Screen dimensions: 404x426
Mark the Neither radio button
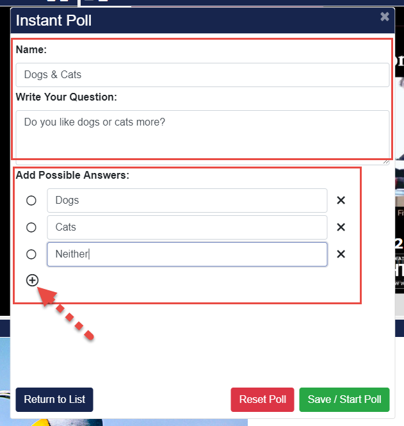(31, 254)
